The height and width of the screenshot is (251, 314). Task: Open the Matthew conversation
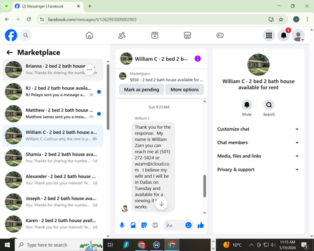click(x=53, y=114)
